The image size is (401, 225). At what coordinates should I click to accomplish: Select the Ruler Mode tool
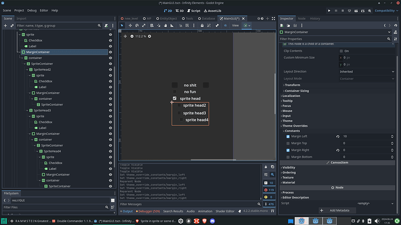pos(172,26)
